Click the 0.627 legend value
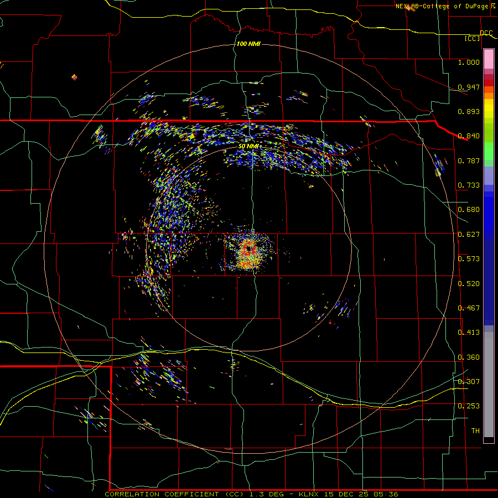 (469, 235)
